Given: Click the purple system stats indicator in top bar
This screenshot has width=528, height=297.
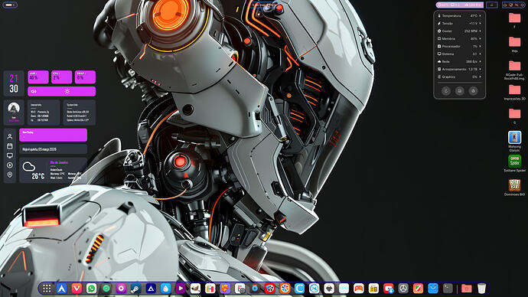Looking at the screenshot, I should click(460, 5).
